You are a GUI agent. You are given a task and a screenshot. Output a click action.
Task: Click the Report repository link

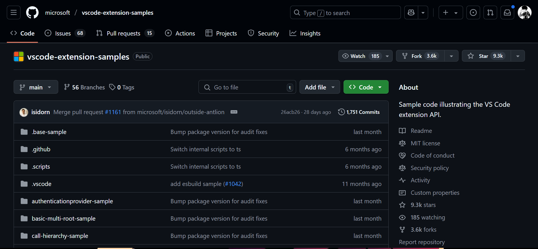click(x=422, y=242)
